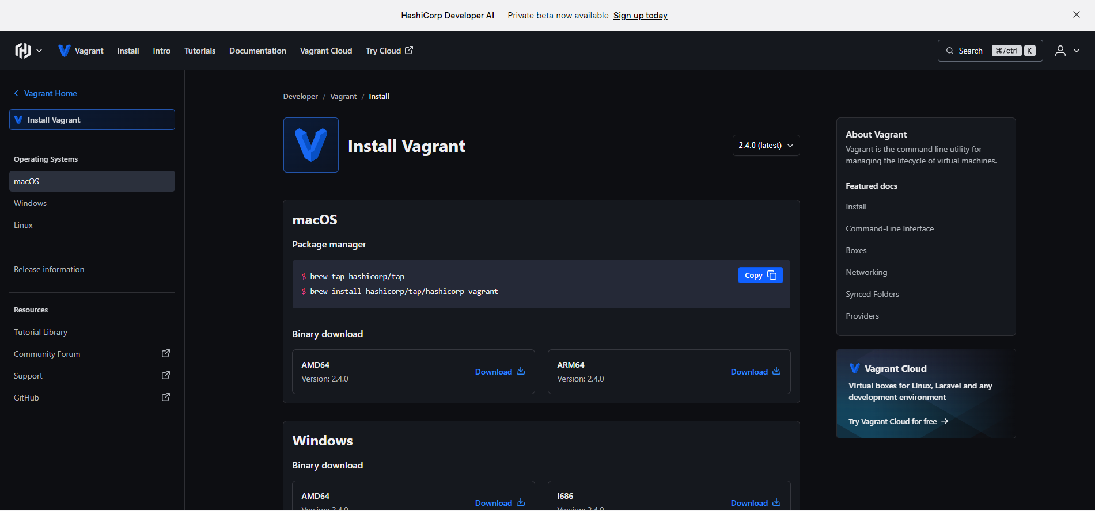This screenshot has height=511, width=1095.
Task: Click the large Vagrant logo tile
Action: tap(311, 145)
